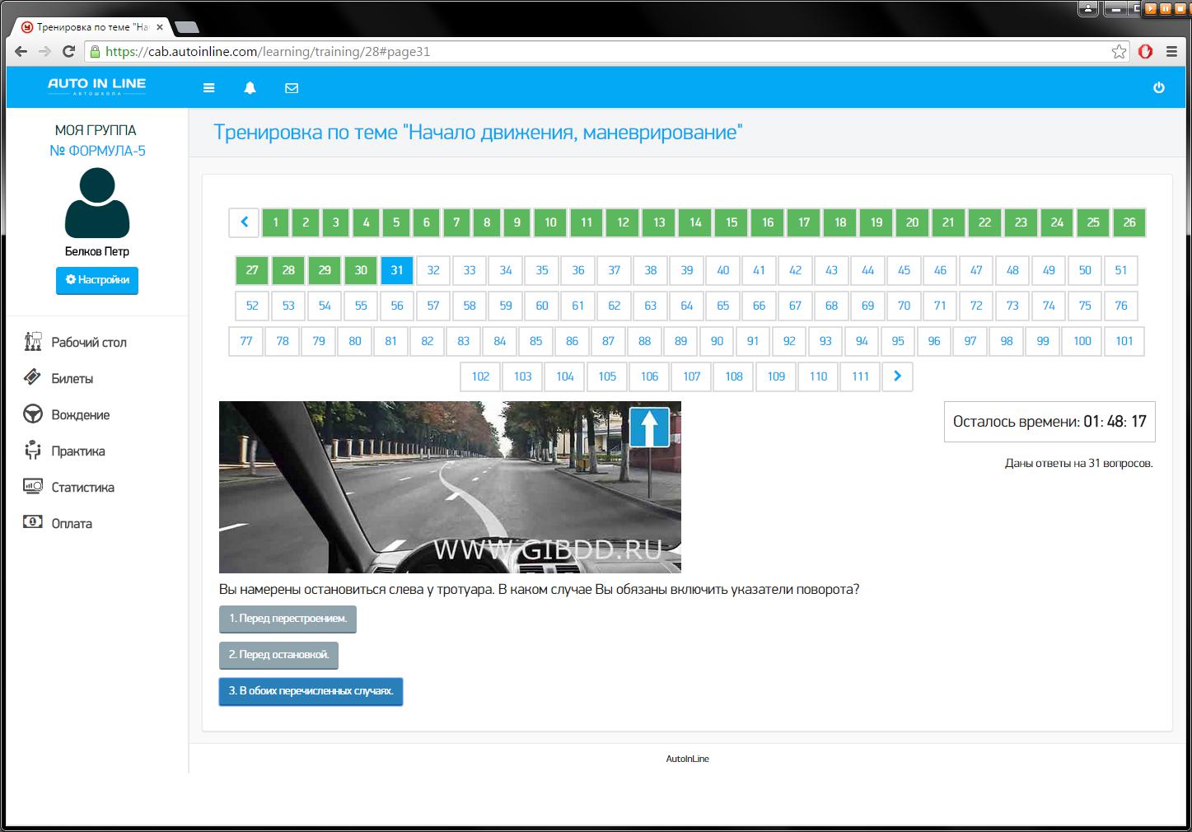Go to question 27
This screenshot has width=1192, height=832.
coord(252,270)
